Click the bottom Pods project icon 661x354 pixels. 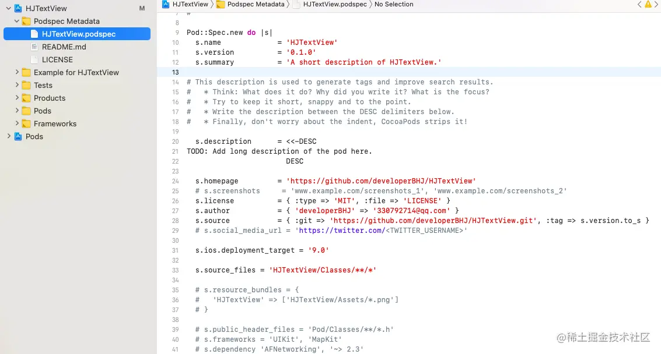pos(18,136)
